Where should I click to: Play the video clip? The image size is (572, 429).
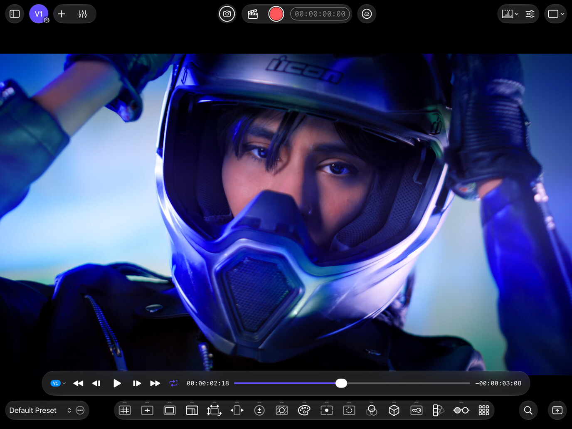point(117,383)
